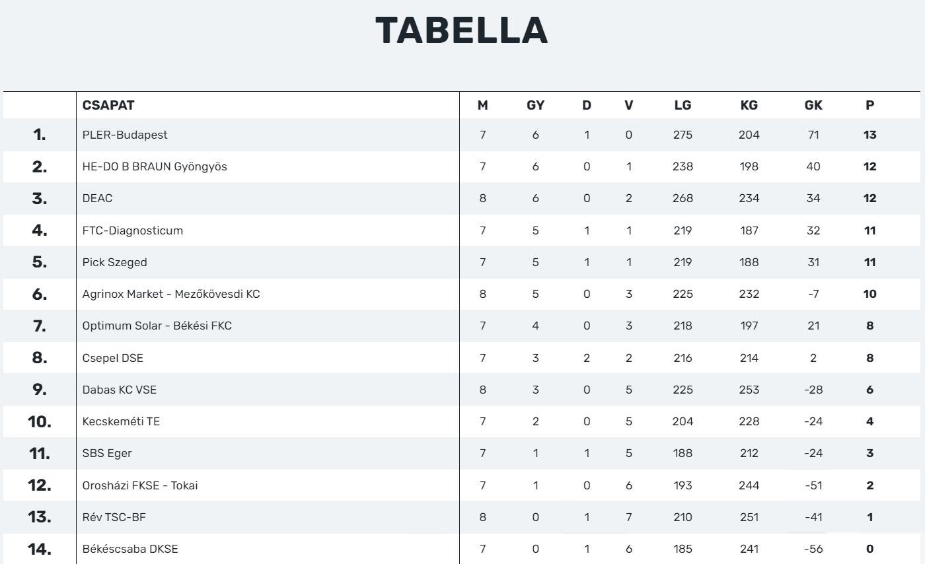Click the Csepel DSE team name
This screenshot has width=925, height=564.
[x=113, y=358]
